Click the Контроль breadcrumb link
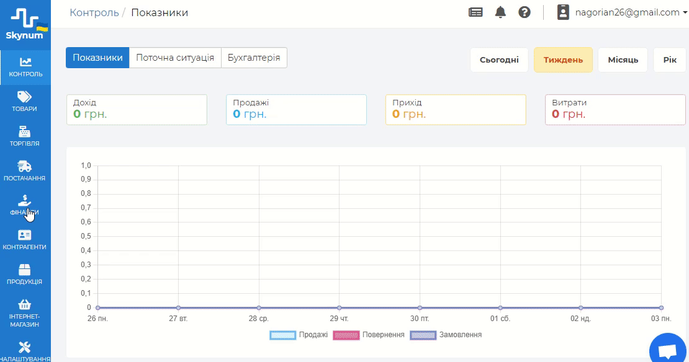This screenshot has height=362, width=689. click(x=94, y=12)
